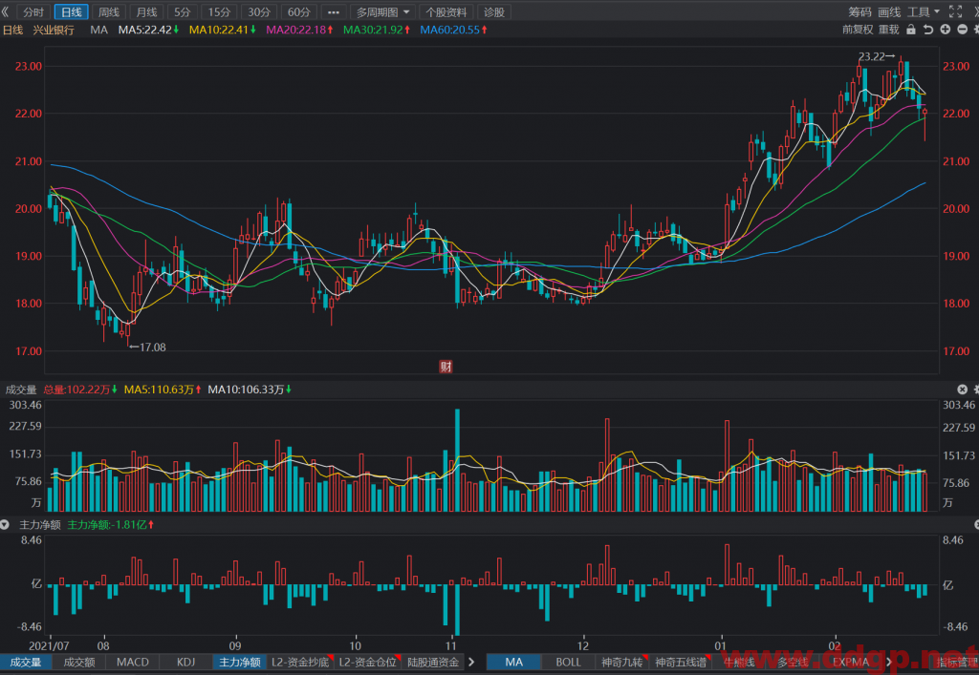The width and height of the screenshot is (979, 675).
Task: Click the red 财 financial event marker
Action: (446, 367)
